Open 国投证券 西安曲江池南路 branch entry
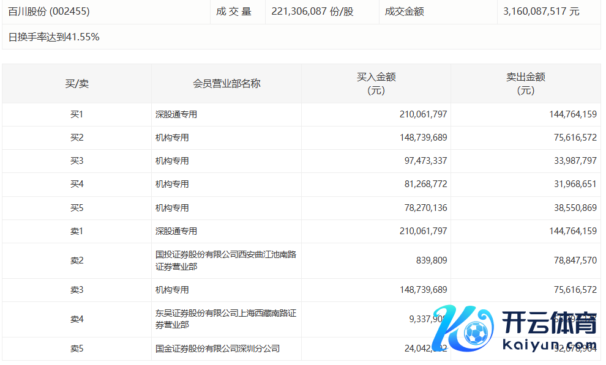The height and width of the screenshot is (365, 606). pos(225,260)
